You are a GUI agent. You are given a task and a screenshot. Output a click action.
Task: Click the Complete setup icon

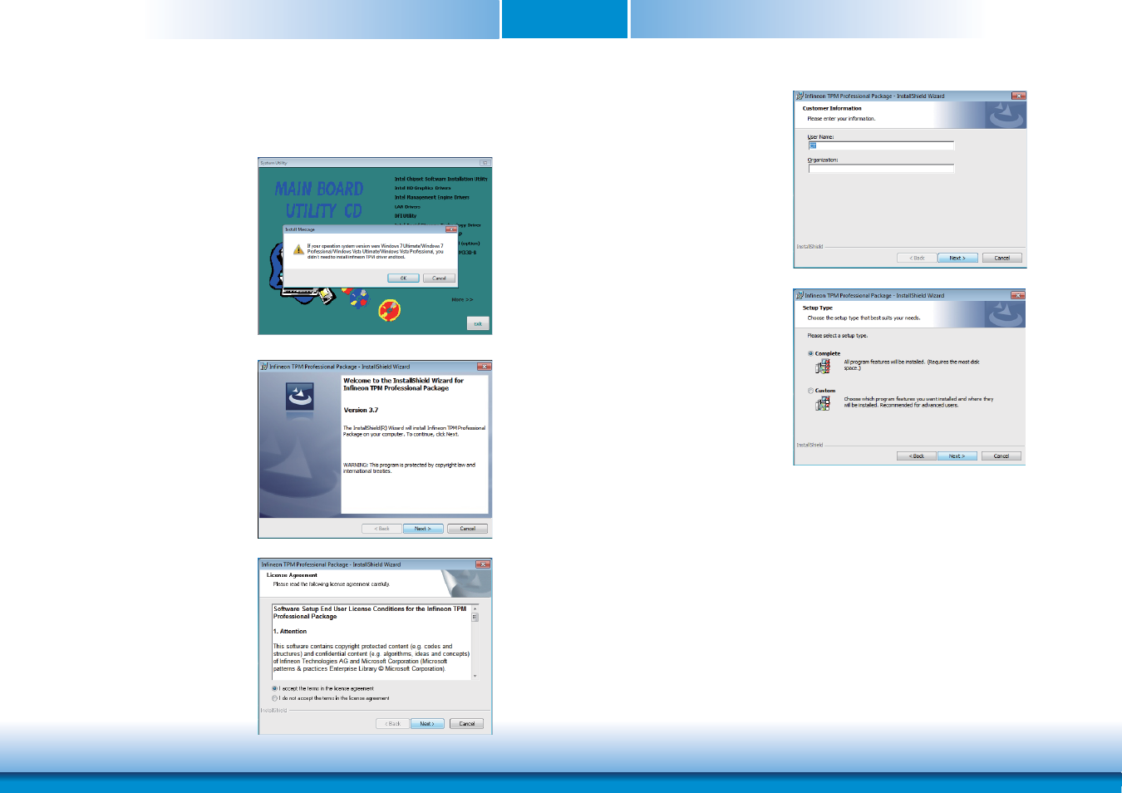(823, 367)
